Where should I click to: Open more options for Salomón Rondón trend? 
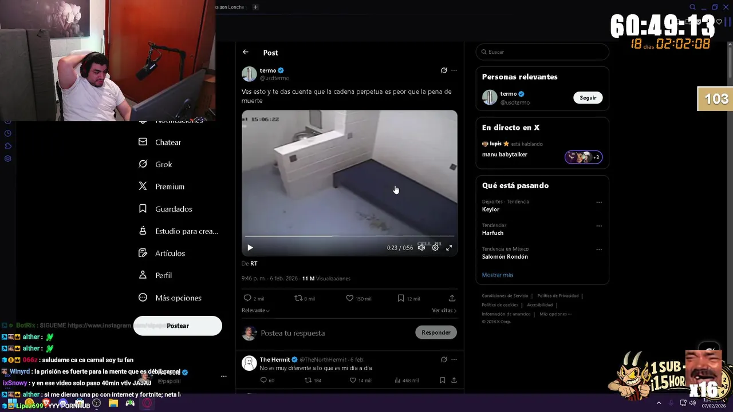click(x=599, y=249)
